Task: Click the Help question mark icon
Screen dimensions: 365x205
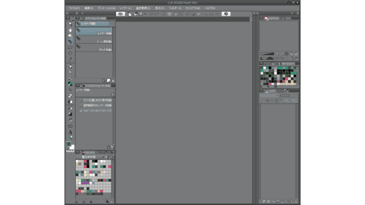Action: click(x=226, y=14)
